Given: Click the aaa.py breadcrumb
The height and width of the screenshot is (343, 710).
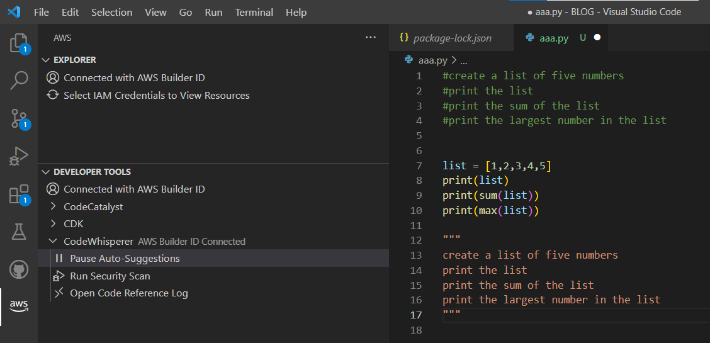Looking at the screenshot, I should [x=432, y=60].
